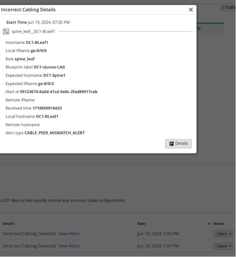The image size is (236, 257).
Task: Close the Incorrect Cabling Details dialog
Action: (x=191, y=10)
